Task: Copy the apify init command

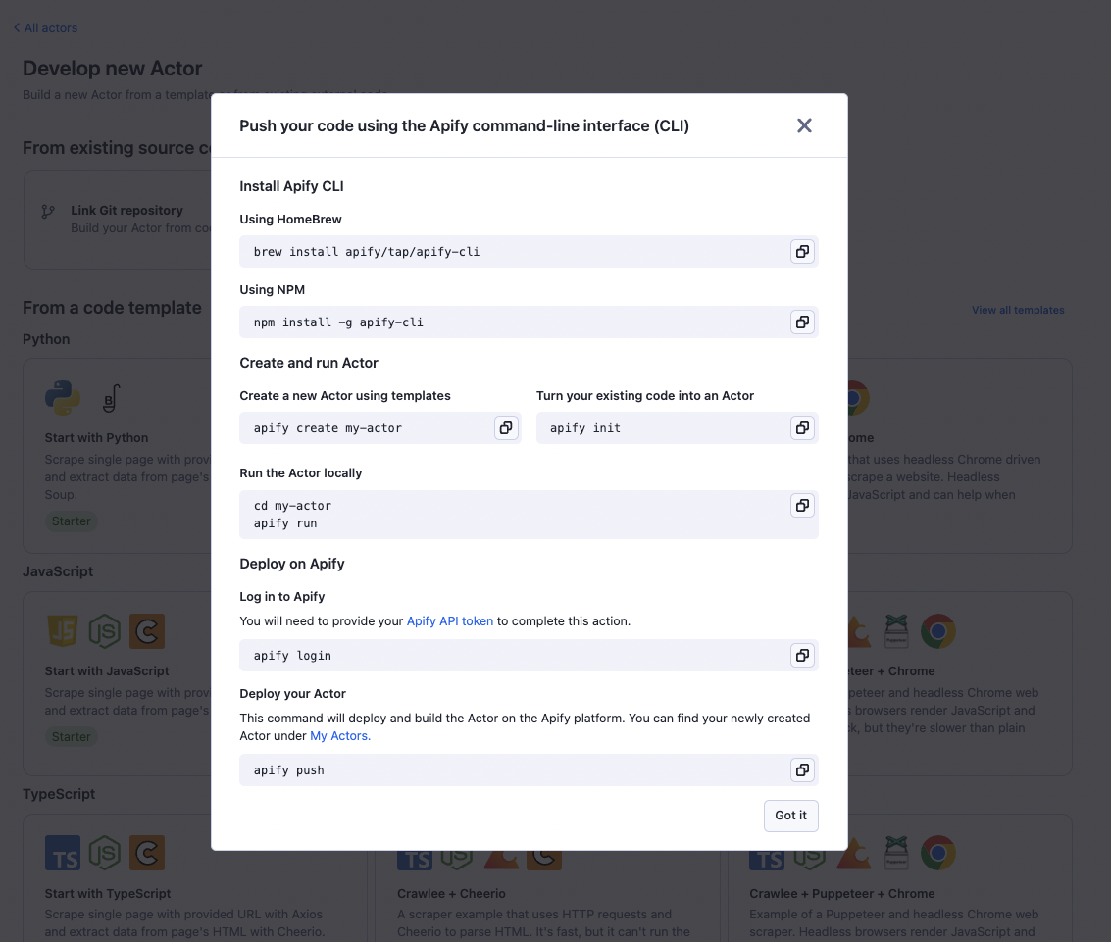Action: pyautogui.click(x=802, y=428)
